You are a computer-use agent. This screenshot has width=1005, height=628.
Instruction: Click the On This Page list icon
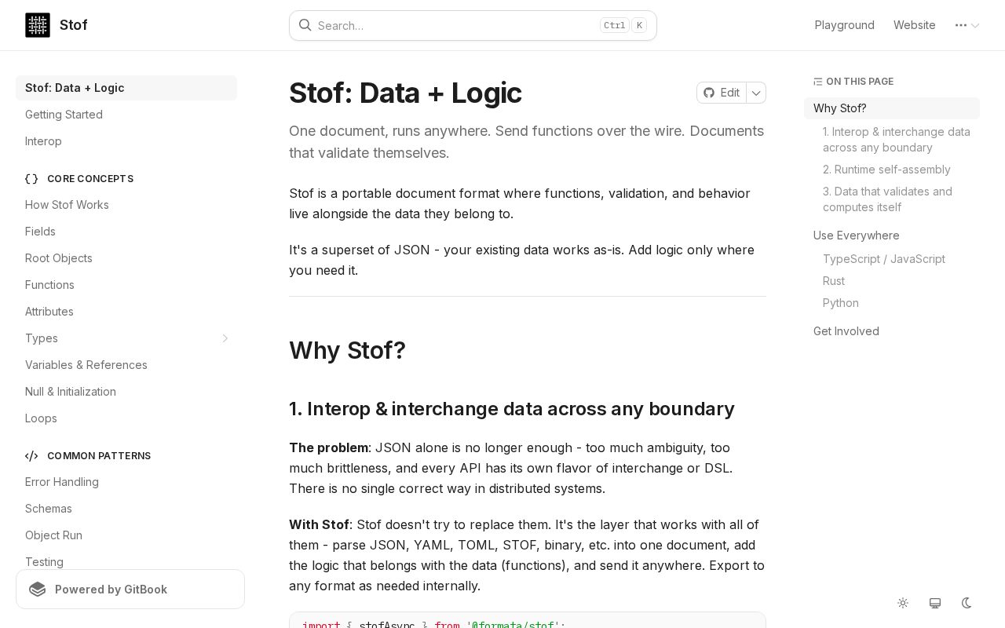pos(817,82)
